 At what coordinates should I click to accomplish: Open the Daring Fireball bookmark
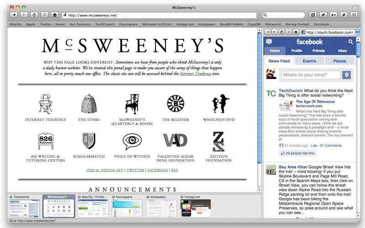point(297,24)
